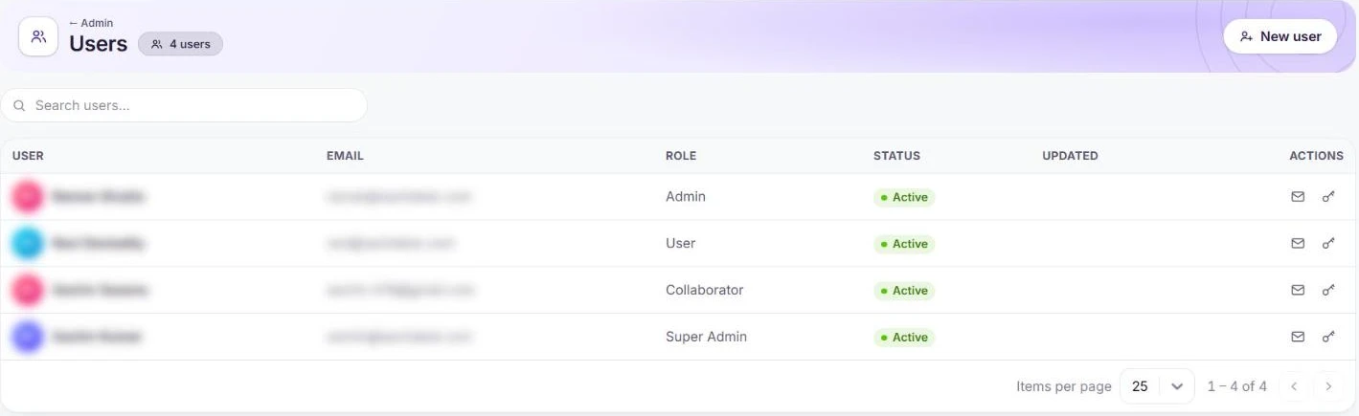Go to the next page
Screen dimensions: 1359x416
(1328, 386)
